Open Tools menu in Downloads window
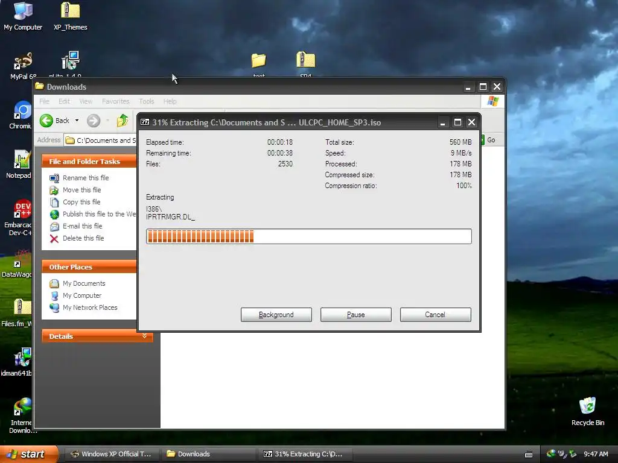Viewport: 618px width, 463px height. [147, 101]
